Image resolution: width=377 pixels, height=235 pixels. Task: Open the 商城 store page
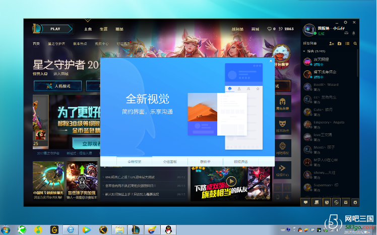pyautogui.click(x=255, y=29)
